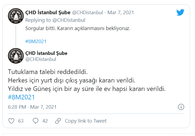Click @CHDistanbul handle in parent tweet header
Screen dimensions: 195x136
88,13
